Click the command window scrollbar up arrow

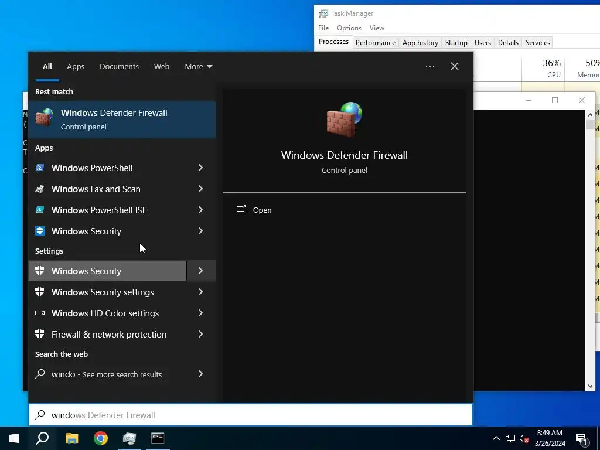click(590, 114)
